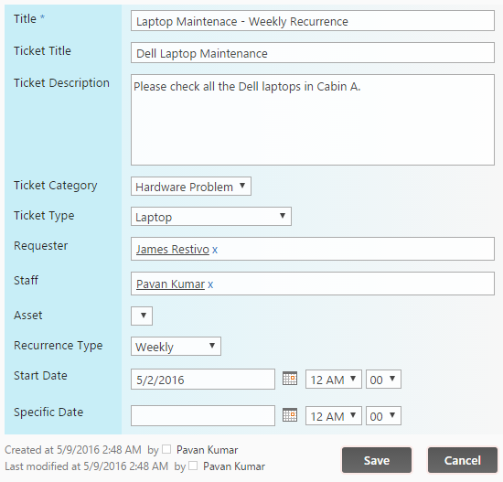Cancel editing the form
Image resolution: width=503 pixels, height=482 pixels.
pyautogui.click(x=463, y=460)
